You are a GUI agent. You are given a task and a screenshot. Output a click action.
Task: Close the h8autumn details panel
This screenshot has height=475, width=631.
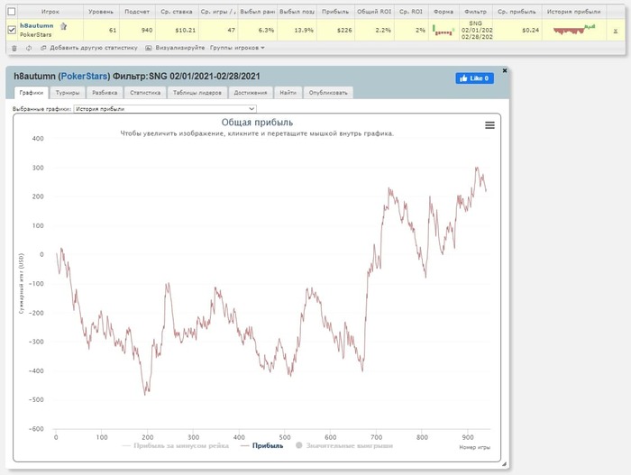point(505,70)
